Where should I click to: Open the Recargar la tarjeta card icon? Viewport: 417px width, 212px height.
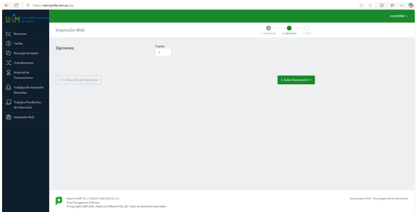click(8, 53)
